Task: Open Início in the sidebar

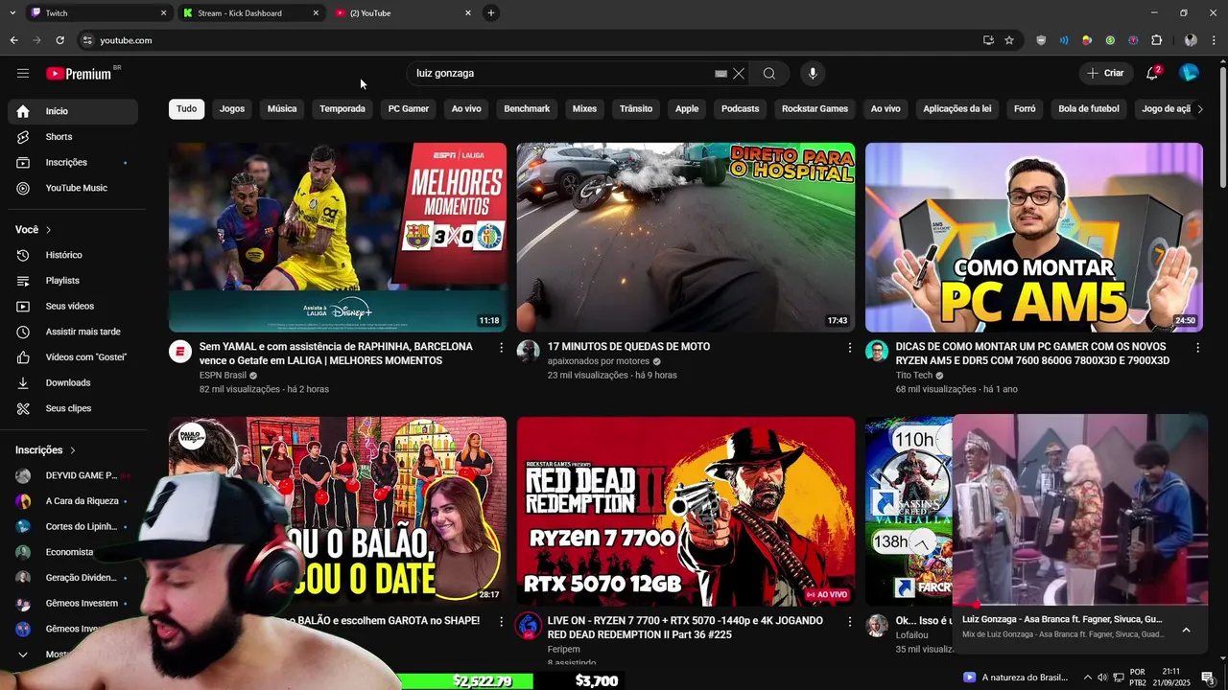Action: pos(73,111)
